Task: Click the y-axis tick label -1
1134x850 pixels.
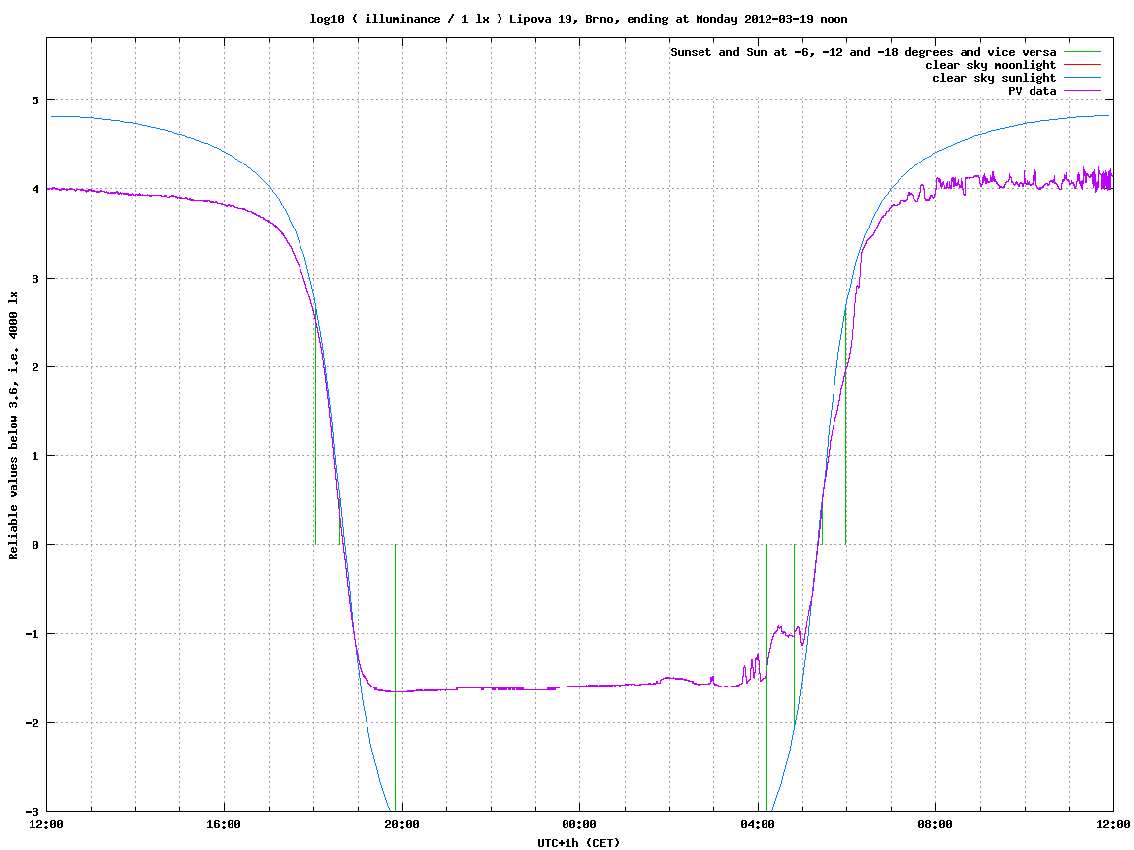Action: pyautogui.click(x=32, y=634)
